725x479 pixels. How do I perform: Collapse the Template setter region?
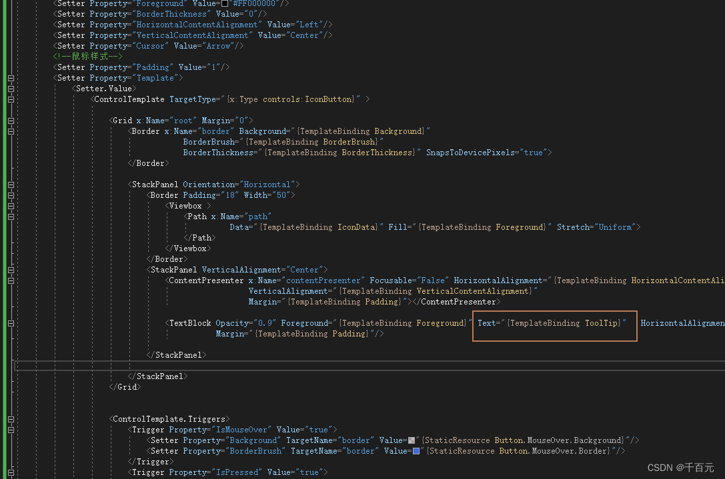pyautogui.click(x=11, y=77)
